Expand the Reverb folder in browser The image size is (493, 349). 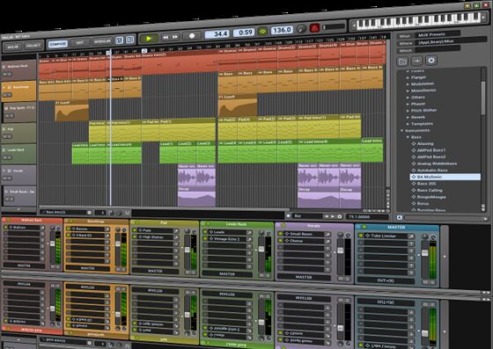[408, 118]
